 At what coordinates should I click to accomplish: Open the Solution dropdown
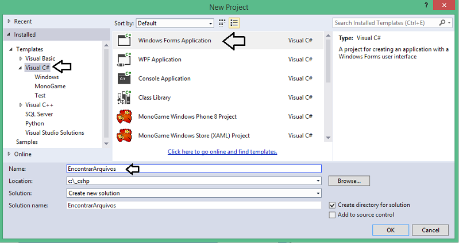pos(194,193)
